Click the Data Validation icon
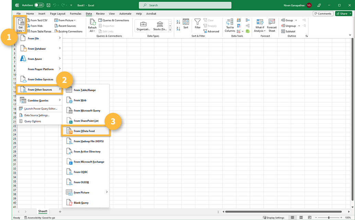 point(239,32)
